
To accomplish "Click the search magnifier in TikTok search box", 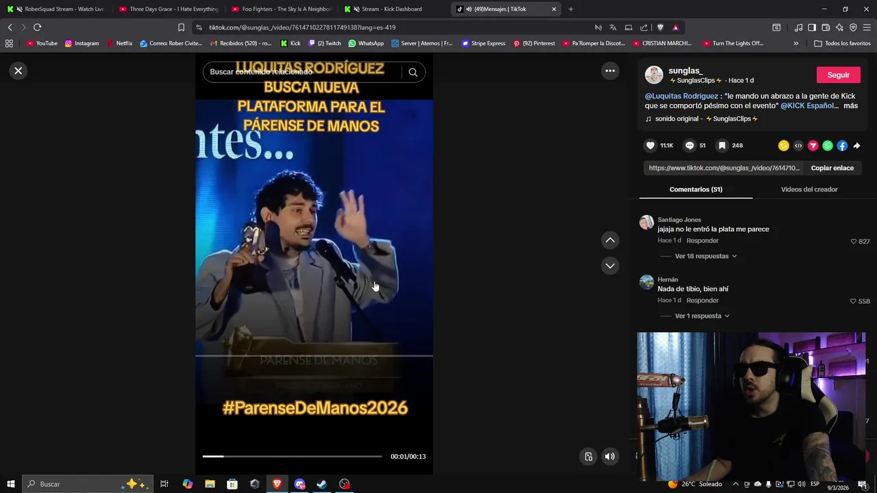I will pos(412,72).
